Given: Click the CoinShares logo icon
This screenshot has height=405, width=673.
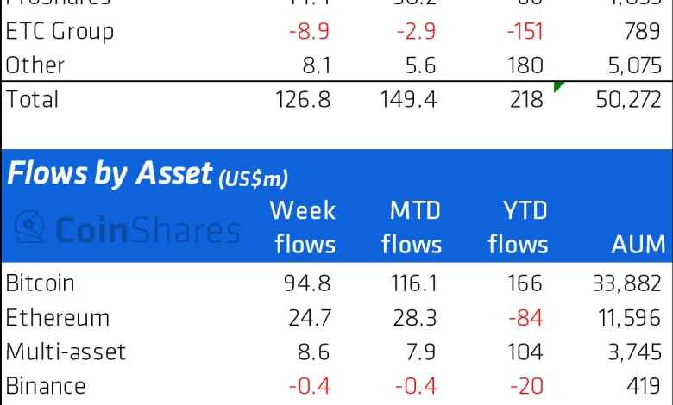Looking at the screenshot, I should [33, 227].
